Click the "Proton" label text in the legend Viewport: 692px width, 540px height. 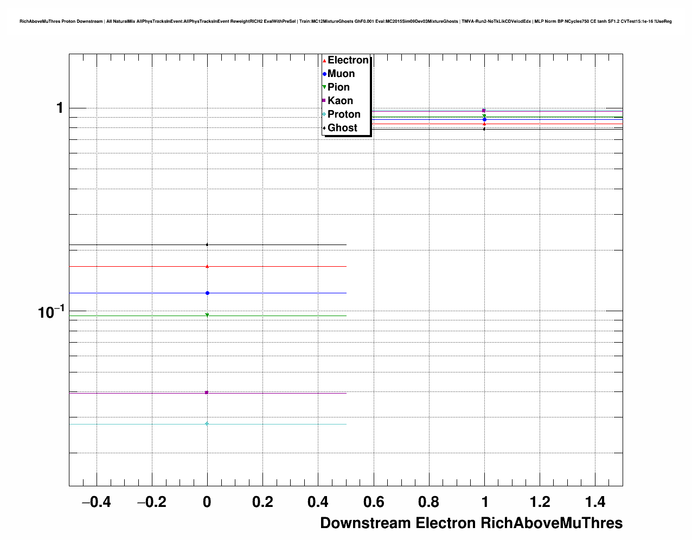(344, 114)
